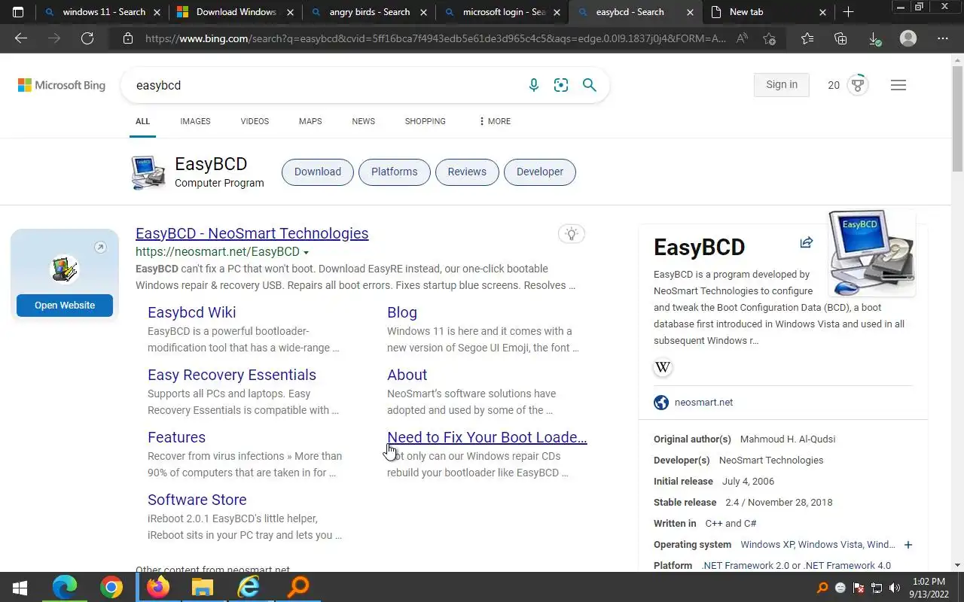Open the Features sublink
This screenshot has width=964, height=602.
click(176, 437)
